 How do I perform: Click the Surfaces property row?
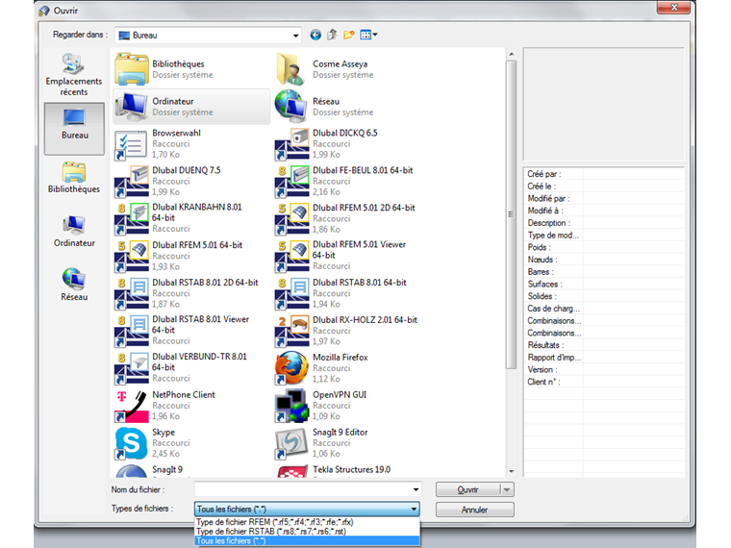pyautogui.click(x=604, y=284)
